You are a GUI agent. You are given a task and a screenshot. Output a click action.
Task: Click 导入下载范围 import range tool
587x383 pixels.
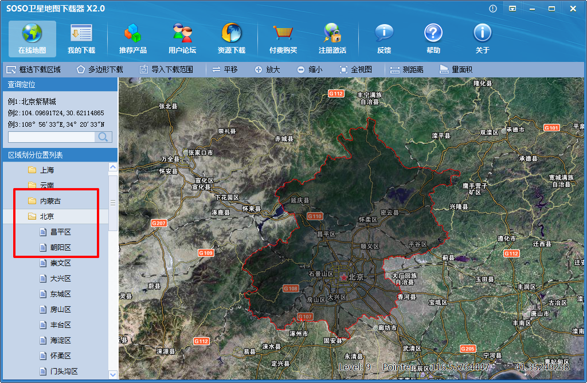(167, 69)
